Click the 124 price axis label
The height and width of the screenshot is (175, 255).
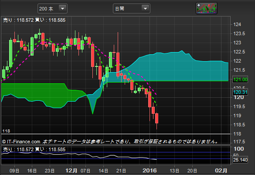(x=237, y=24)
